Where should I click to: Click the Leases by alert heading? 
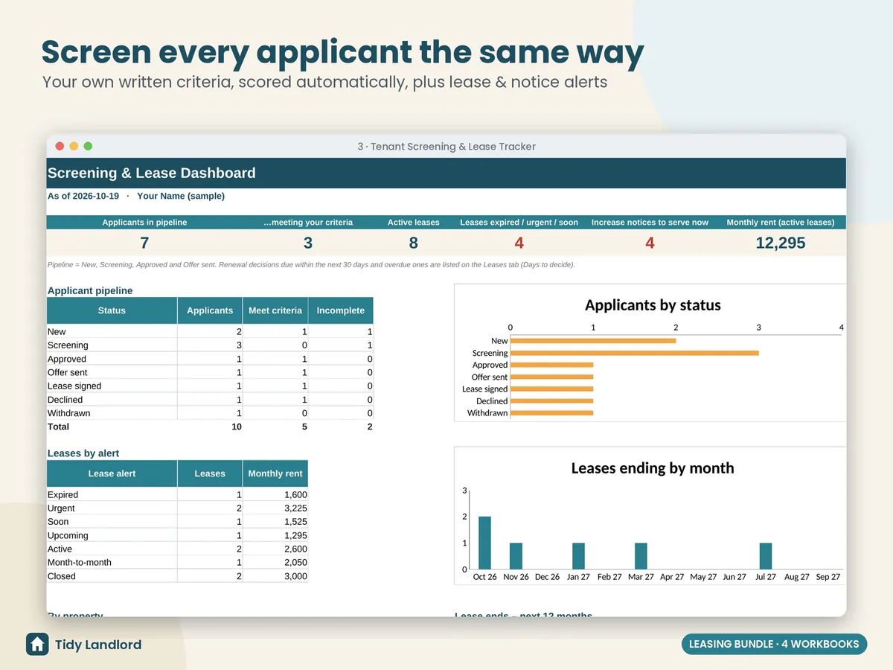pyautogui.click(x=83, y=453)
